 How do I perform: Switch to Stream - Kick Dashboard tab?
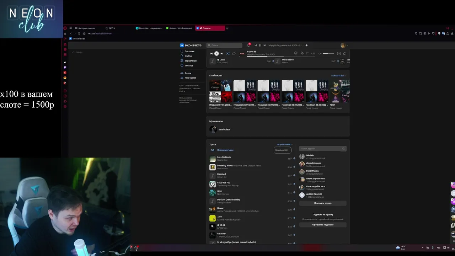179,28
